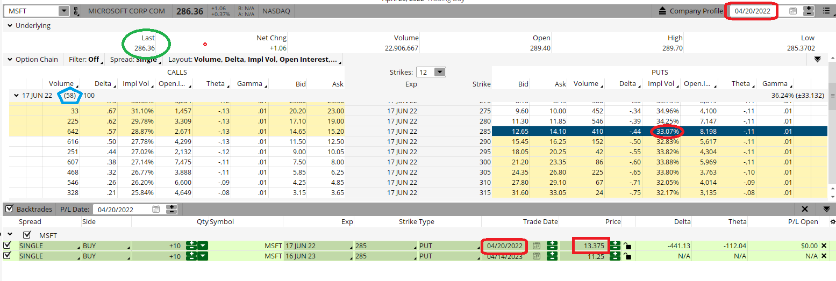Click trade date field 04/14/2023
The image size is (836, 281).
click(x=506, y=256)
